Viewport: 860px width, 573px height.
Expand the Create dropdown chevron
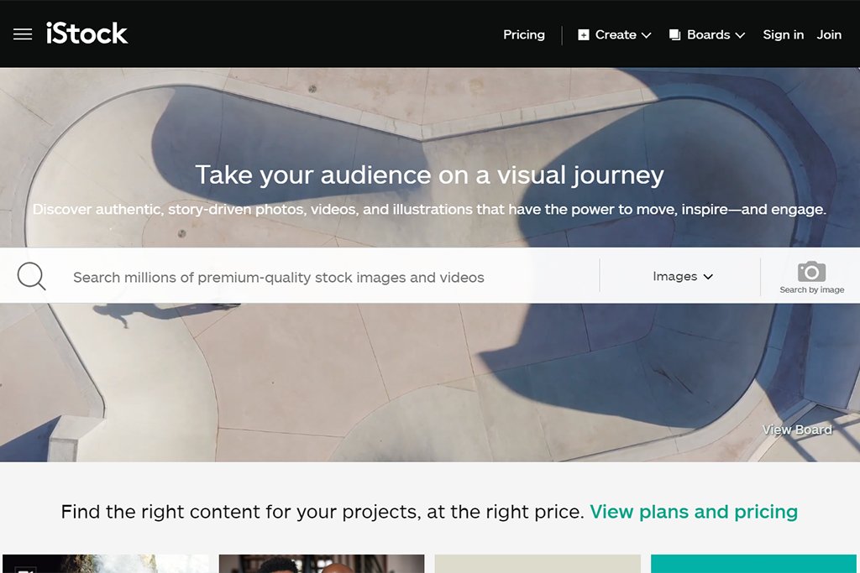(646, 35)
